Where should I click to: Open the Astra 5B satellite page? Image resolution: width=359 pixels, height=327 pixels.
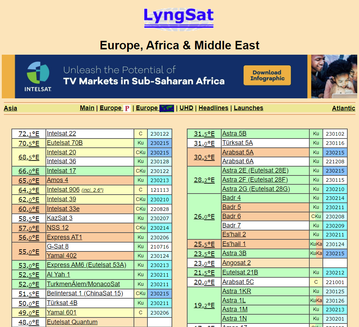point(234,133)
